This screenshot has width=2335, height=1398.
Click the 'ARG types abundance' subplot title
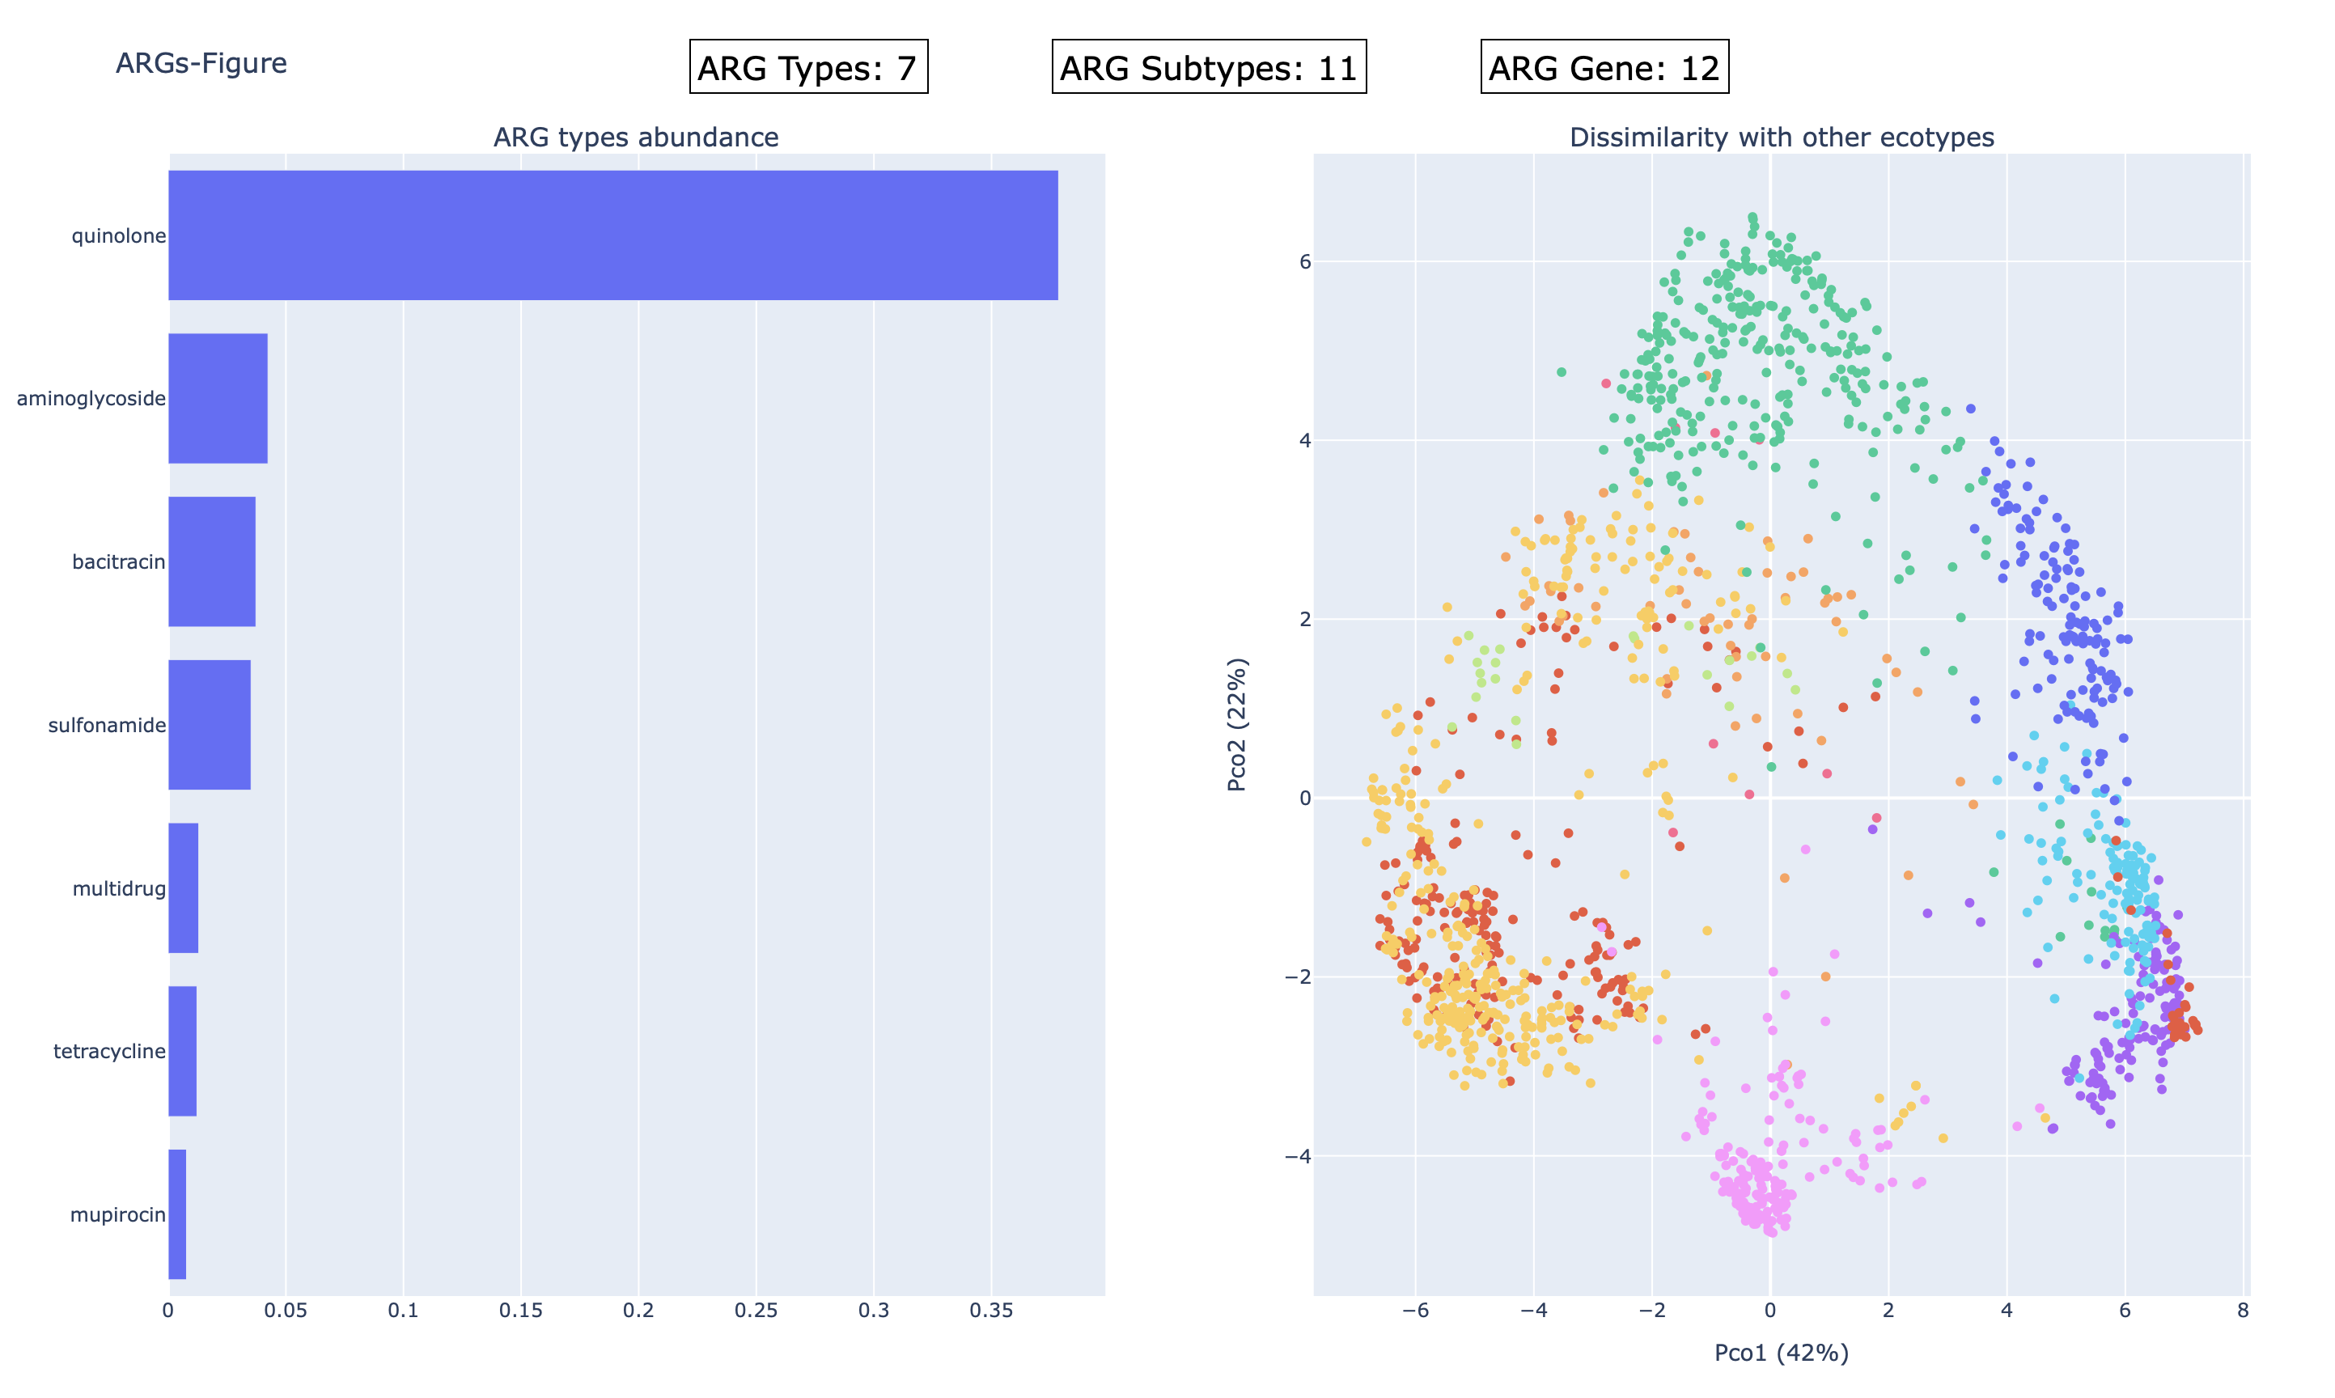pyautogui.click(x=636, y=138)
